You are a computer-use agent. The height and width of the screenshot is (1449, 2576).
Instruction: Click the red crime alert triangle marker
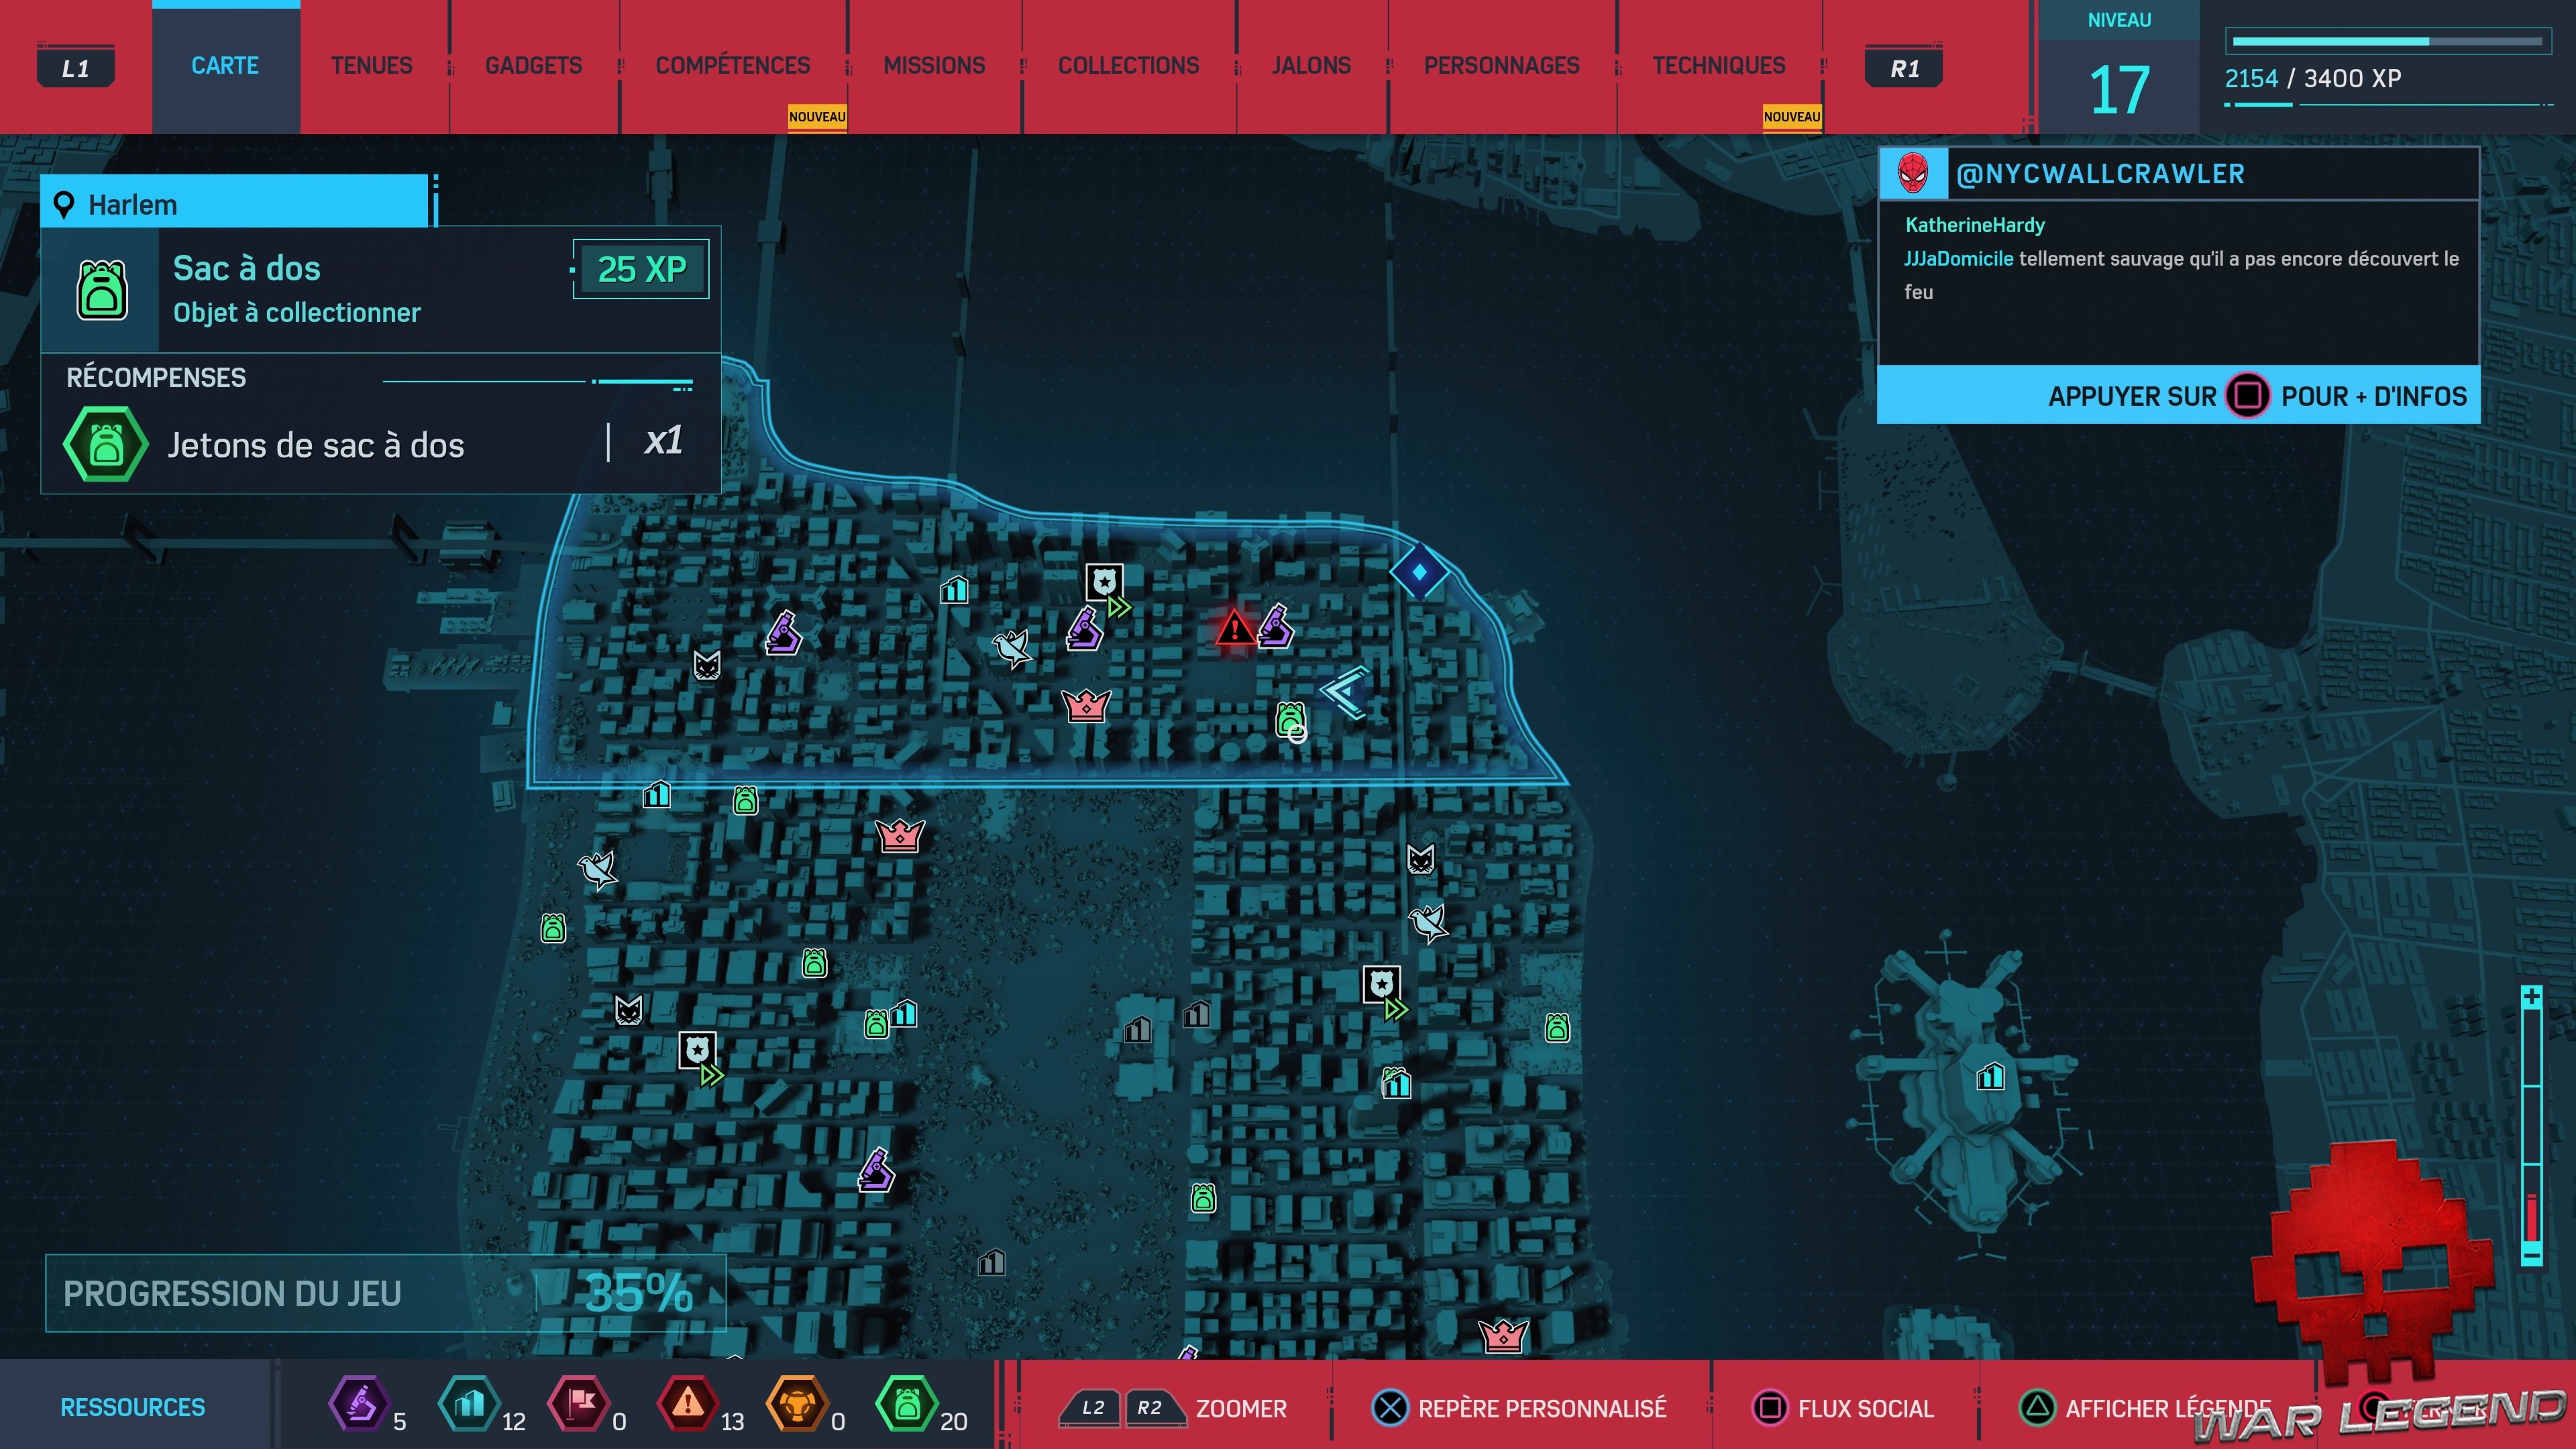coord(1234,629)
